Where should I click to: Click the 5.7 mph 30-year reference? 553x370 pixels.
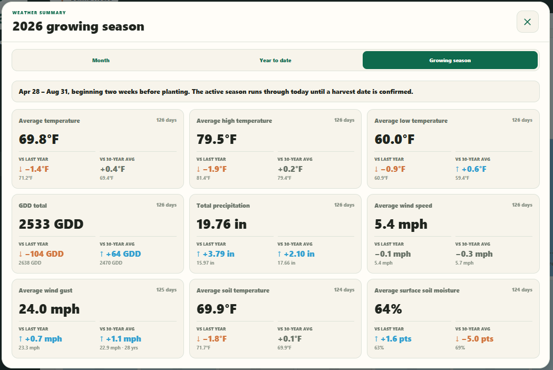point(464,263)
